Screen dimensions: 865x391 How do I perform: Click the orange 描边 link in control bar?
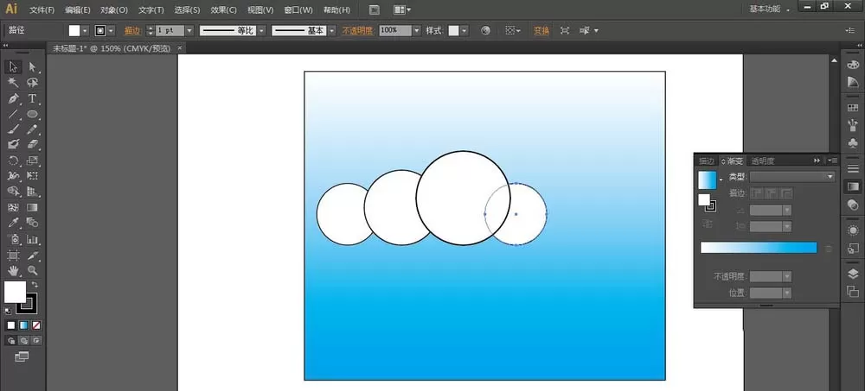pyautogui.click(x=132, y=31)
